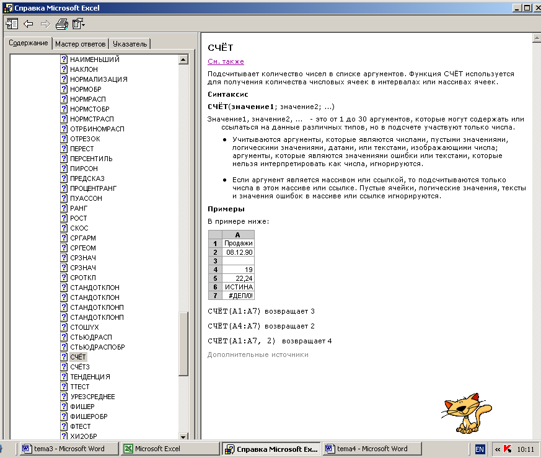Open the НОРМСТОБР topic
The image size is (541, 458).
tap(90, 109)
